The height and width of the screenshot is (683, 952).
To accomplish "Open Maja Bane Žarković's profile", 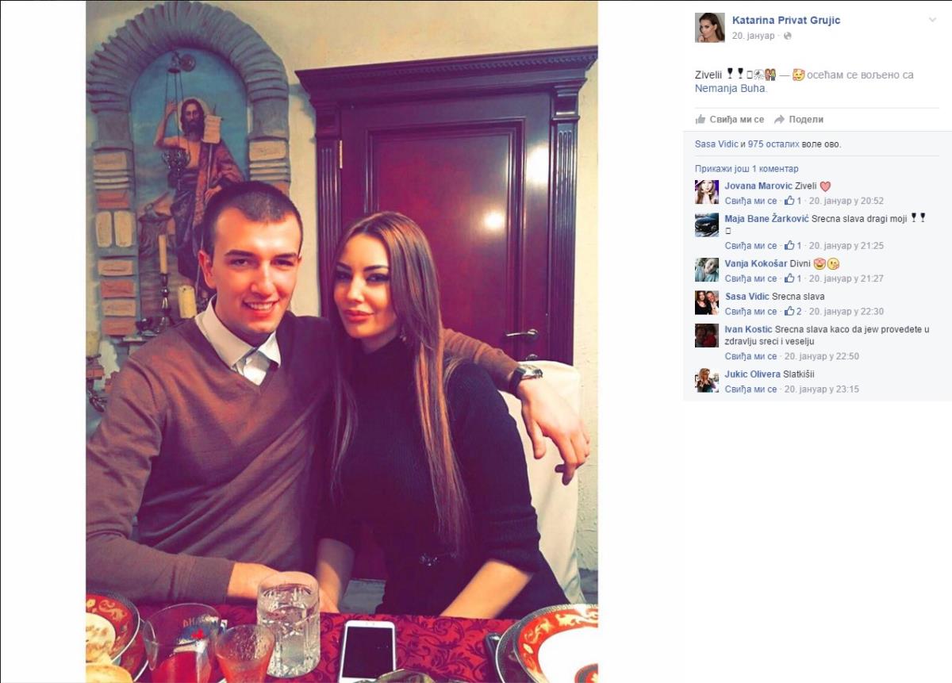I will pyautogui.click(x=767, y=218).
